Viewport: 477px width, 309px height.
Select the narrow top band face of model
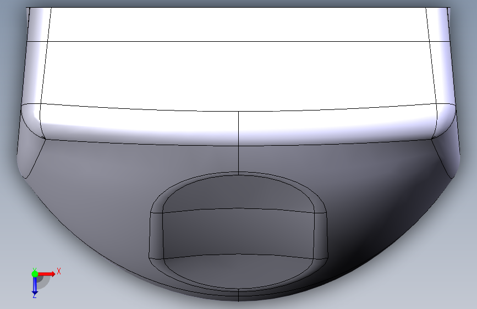(x=238, y=24)
